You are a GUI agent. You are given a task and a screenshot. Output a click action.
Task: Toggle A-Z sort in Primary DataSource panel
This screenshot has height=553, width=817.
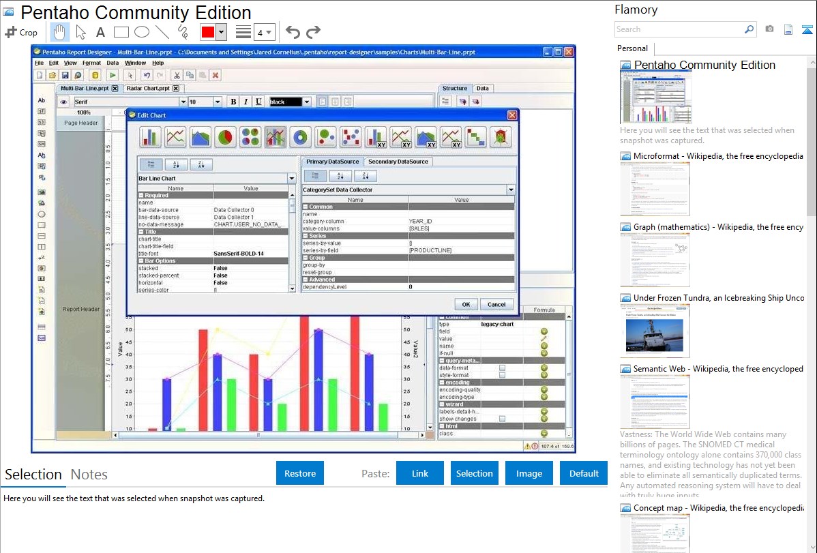(x=340, y=176)
